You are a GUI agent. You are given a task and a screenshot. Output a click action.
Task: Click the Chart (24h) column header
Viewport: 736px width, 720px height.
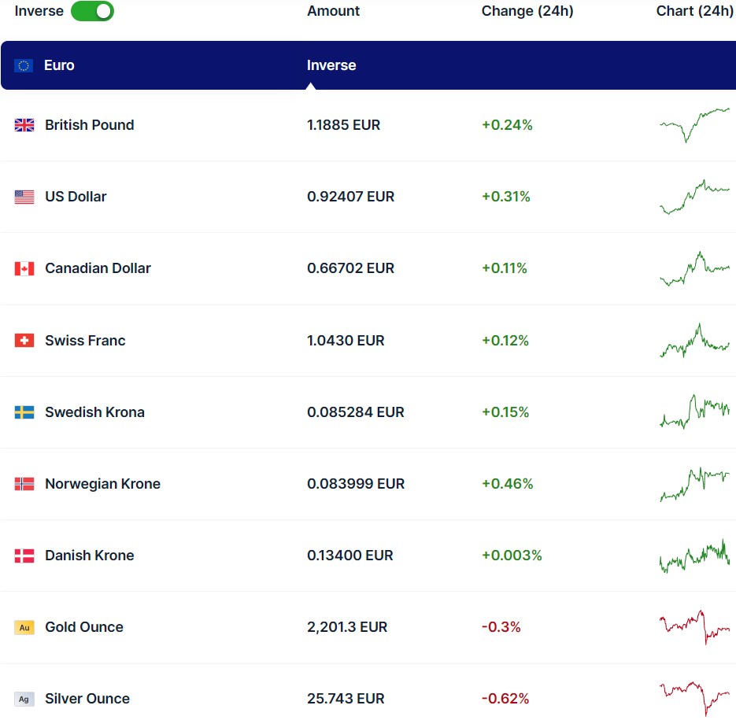[x=694, y=11]
